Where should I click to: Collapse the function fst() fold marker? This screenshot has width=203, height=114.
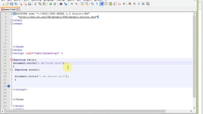coord(11,60)
